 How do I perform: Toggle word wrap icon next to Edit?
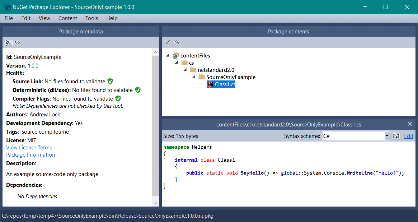click(x=396, y=136)
